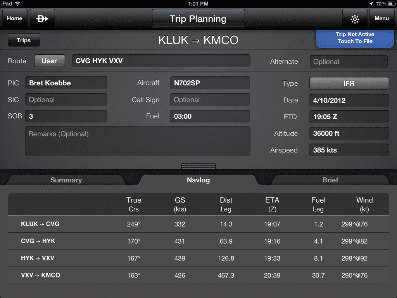This screenshot has height=298, width=397.
Task: Open the Date field showing 4/10/2012
Action: [349, 100]
